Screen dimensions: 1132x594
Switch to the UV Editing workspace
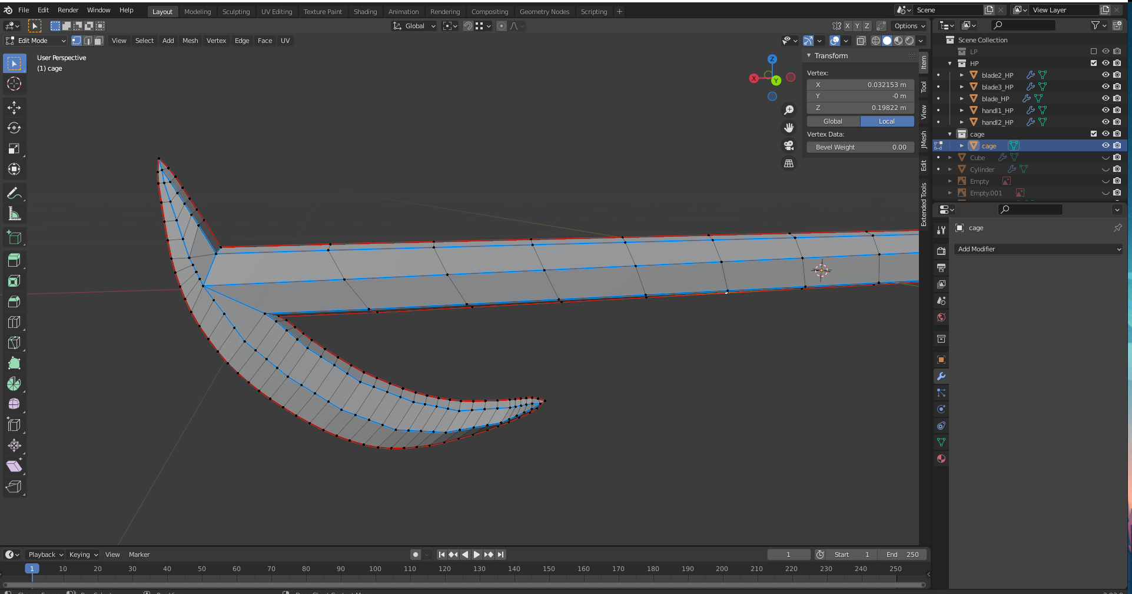[x=276, y=12]
